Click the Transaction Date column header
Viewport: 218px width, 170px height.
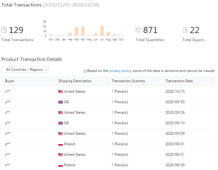tap(179, 81)
